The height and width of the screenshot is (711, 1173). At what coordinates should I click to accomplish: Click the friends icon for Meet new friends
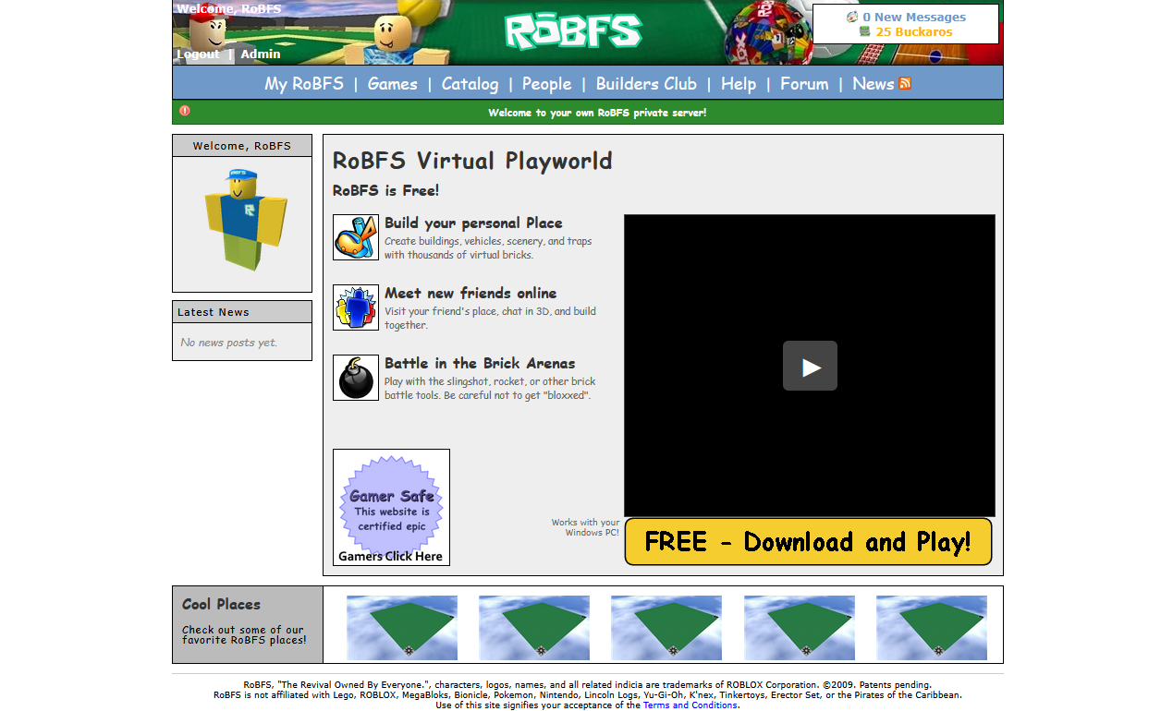click(x=356, y=307)
